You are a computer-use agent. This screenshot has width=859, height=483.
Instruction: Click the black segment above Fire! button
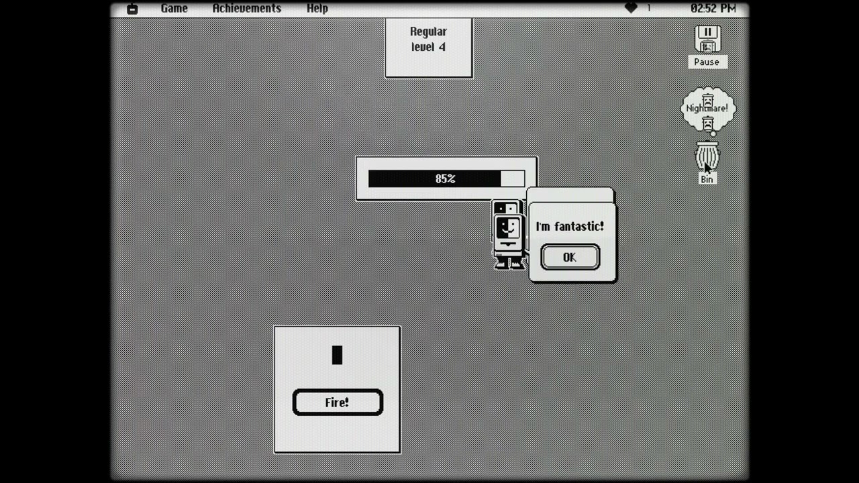click(337, 355)
